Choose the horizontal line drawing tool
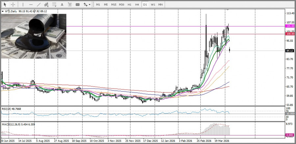296x144 pixels. (x=31, y=5)
